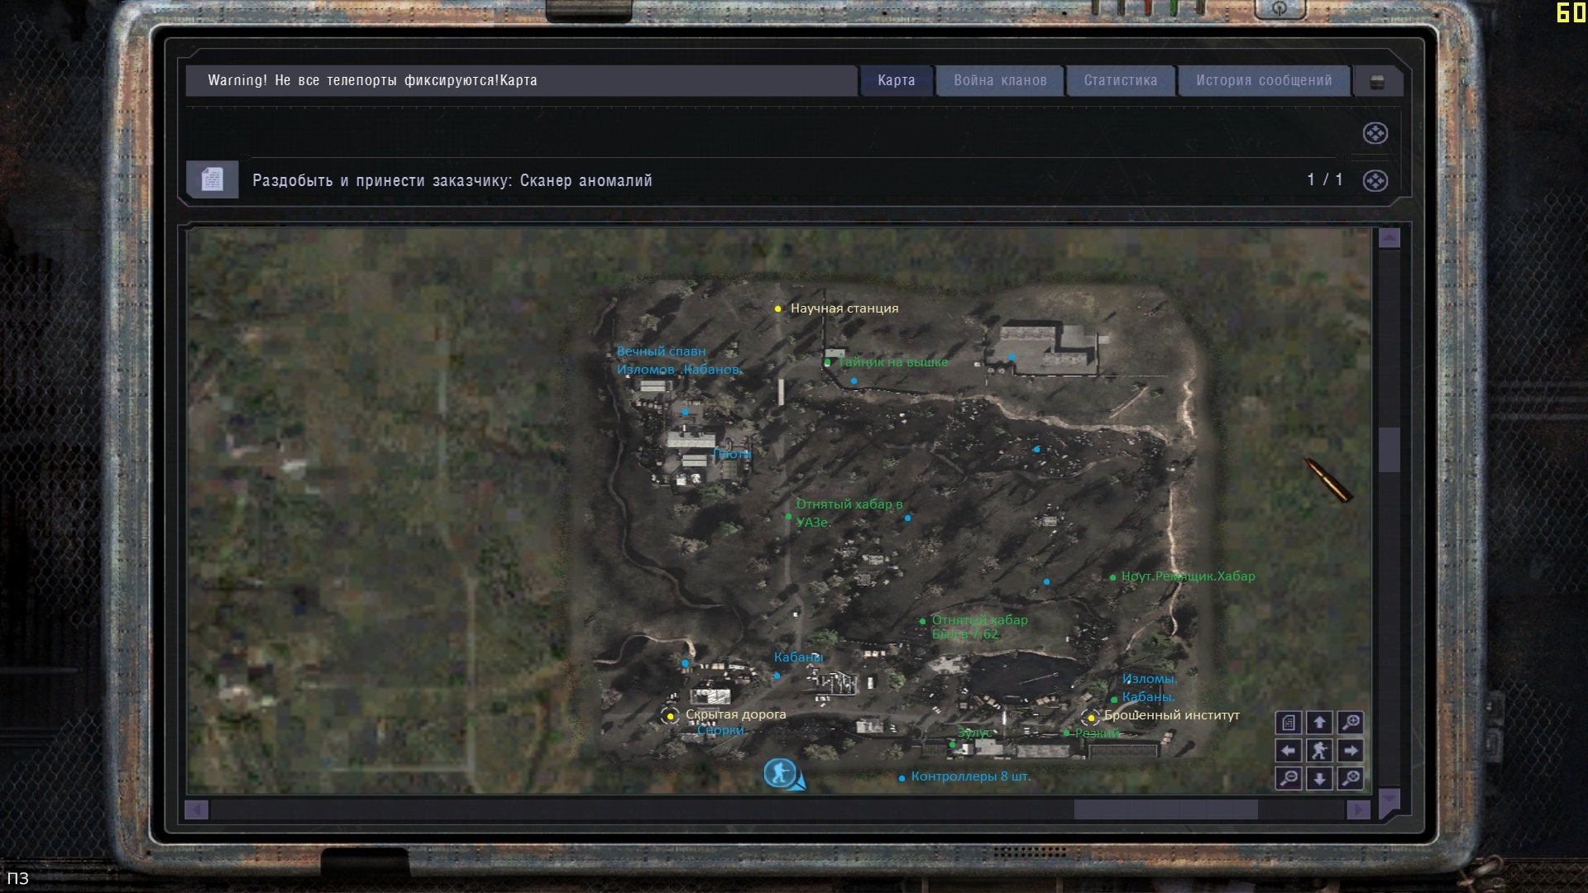This screenshot has height=893, width=1588.
Task: Pan the map up with arrow button
Action: coord(1319,723)
